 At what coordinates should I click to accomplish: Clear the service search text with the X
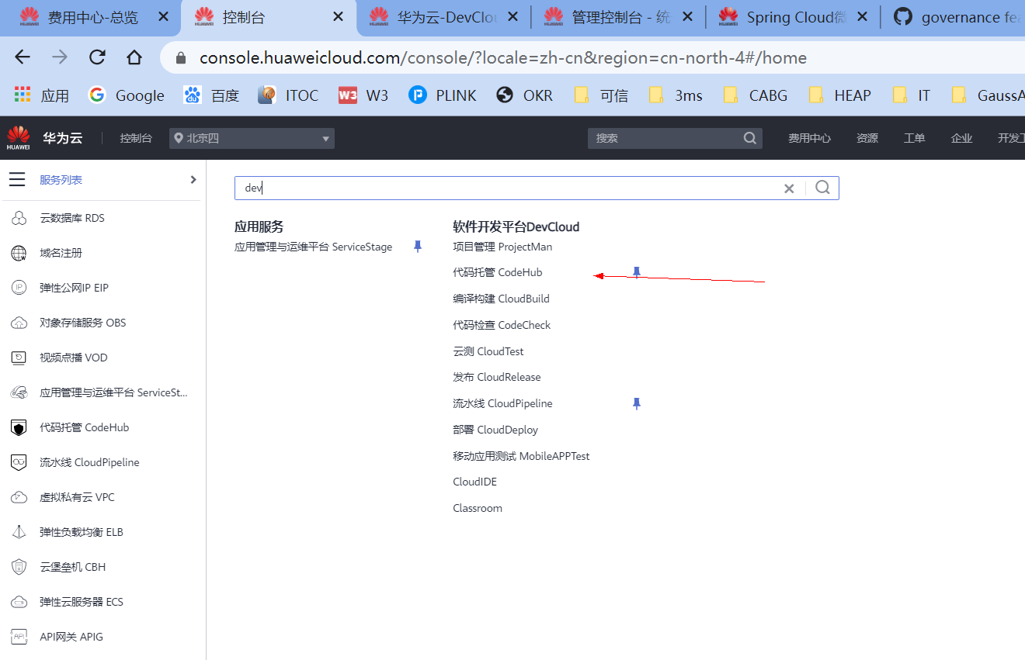click(x=789, y=188)
